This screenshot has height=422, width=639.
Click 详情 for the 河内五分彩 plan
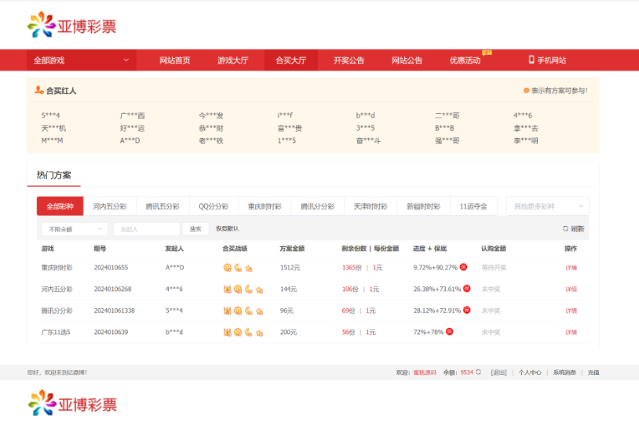tap(571, 289)
